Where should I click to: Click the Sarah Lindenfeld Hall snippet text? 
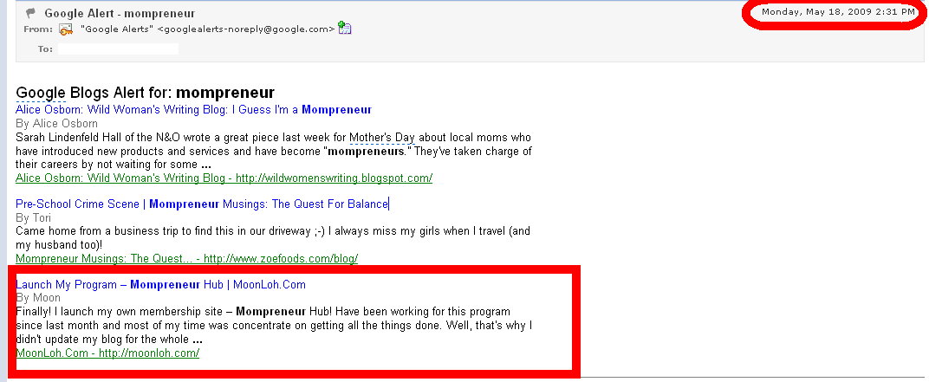[x=274, y=151]
